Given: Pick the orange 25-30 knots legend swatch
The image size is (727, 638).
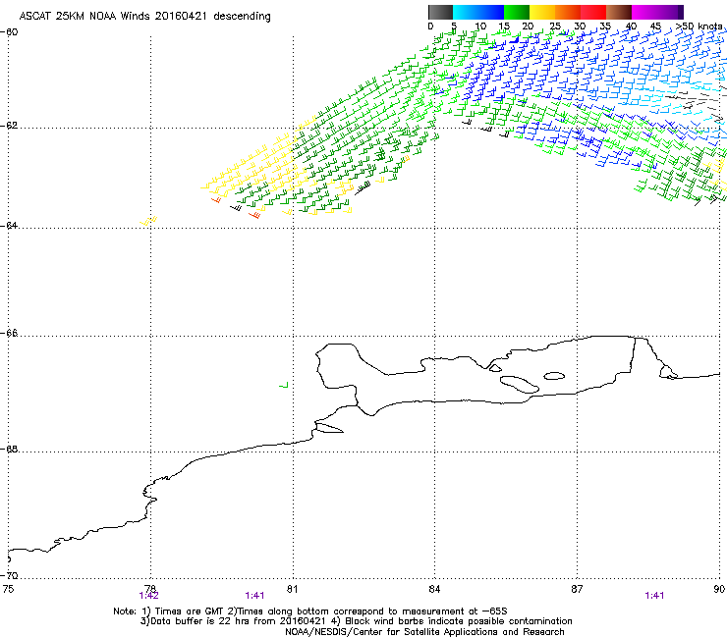Looking at the screenshot, I should [568, 12].
